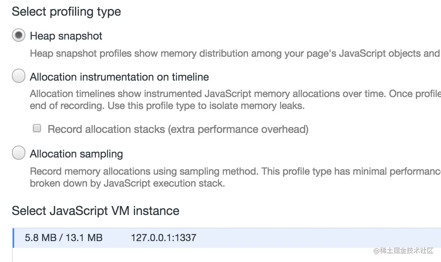Choose Allocation instrumentation on timeline radio button
This screenshot has width=441, height=262.
pos(18,77)
